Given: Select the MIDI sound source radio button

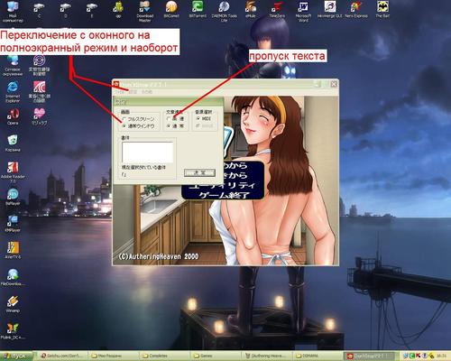Looking at the screenshot, I should pyautogui.click(x=198, y=119).
